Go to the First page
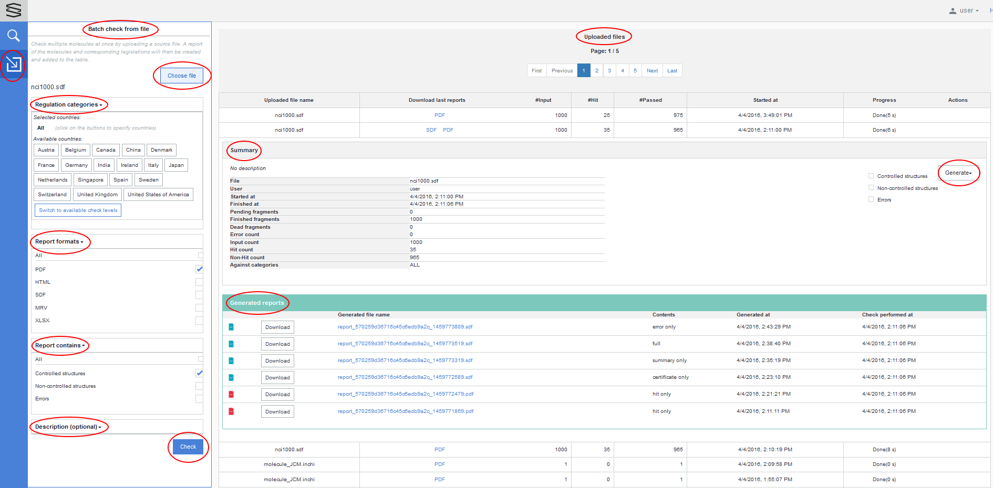This screenshot has width=993, height=488. (x=536, y=71)
